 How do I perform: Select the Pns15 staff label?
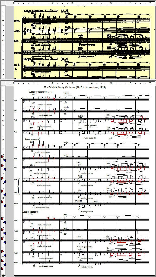[15, 262]
